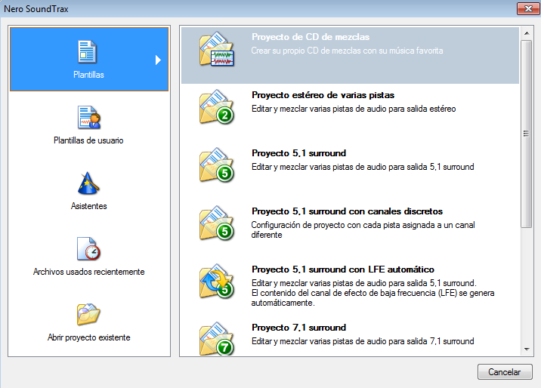Screen dimensions: 541x388
Task: Choose Proyecto 5,1 surround con LFE automático
Action: (343, 269)
